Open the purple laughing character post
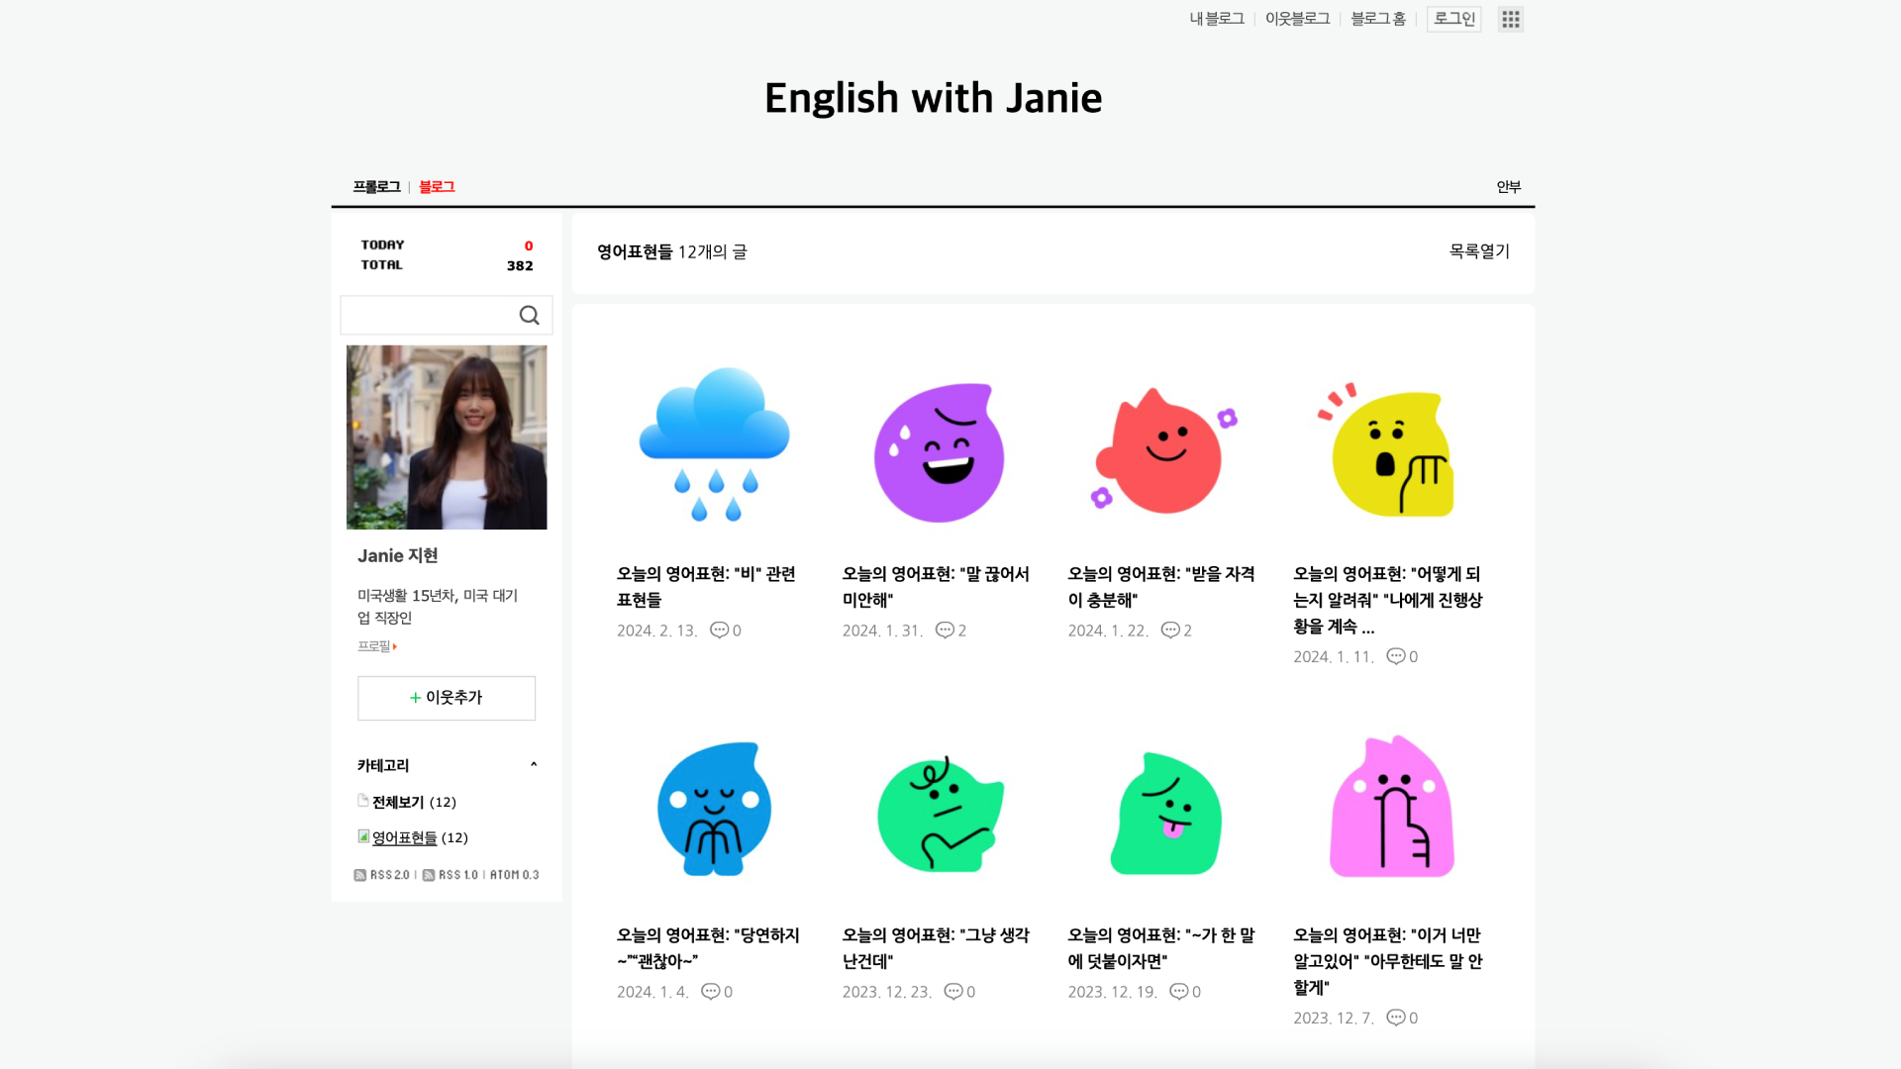Image resolution: width=1901 pixels, height=1069 pixels. [939, 452]
